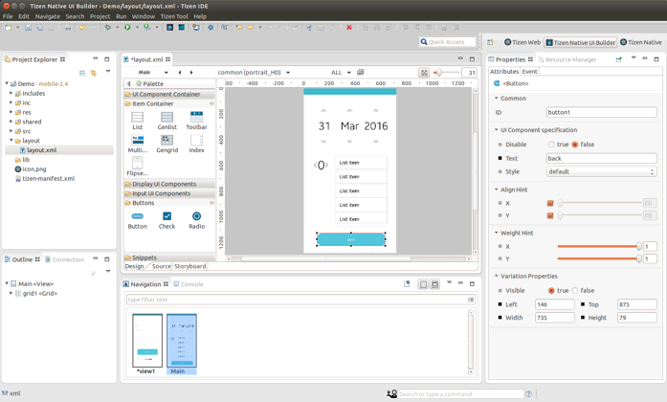The width and height of the screenshot is (667, 402).
Task: Choose the Gengrid component icon
Action: 167,143
